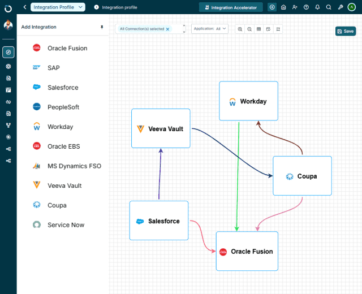Image resolution: width=362 pixels, height=294 pixels.
Task: Toggle the grid view icon
Action: 259,29
